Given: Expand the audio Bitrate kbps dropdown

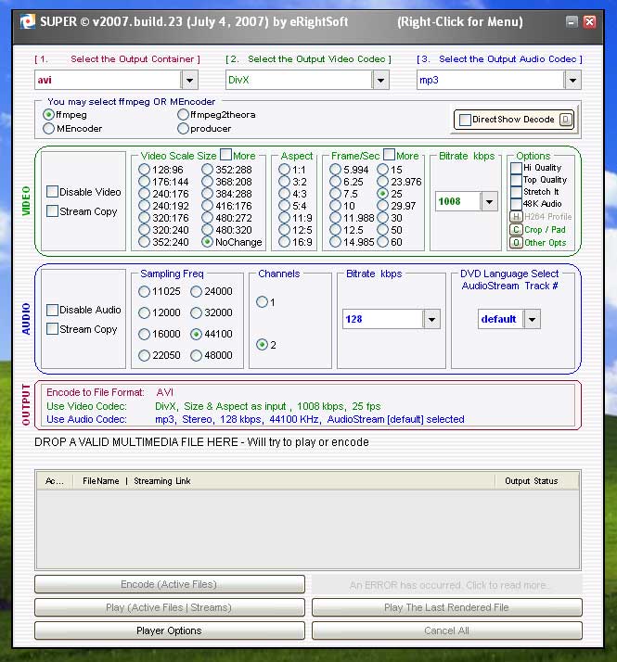Looking at the screenshot, I should tap(431, 319).
